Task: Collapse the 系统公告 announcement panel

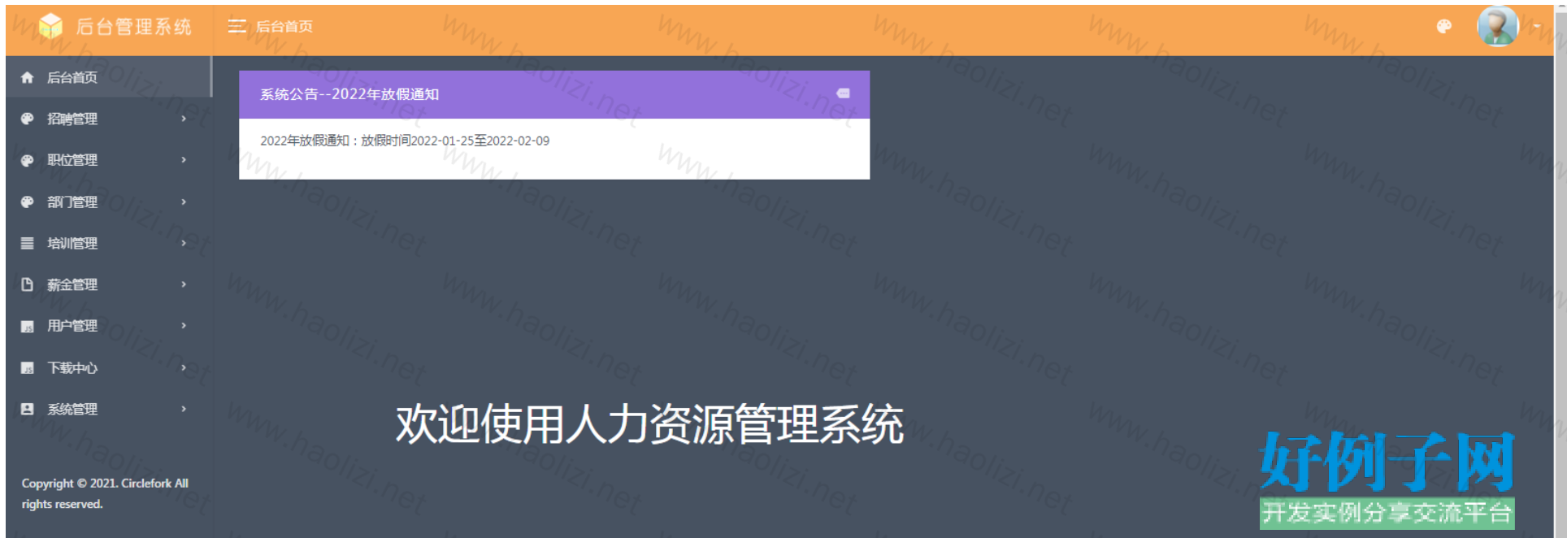Action: coord(843,94)
